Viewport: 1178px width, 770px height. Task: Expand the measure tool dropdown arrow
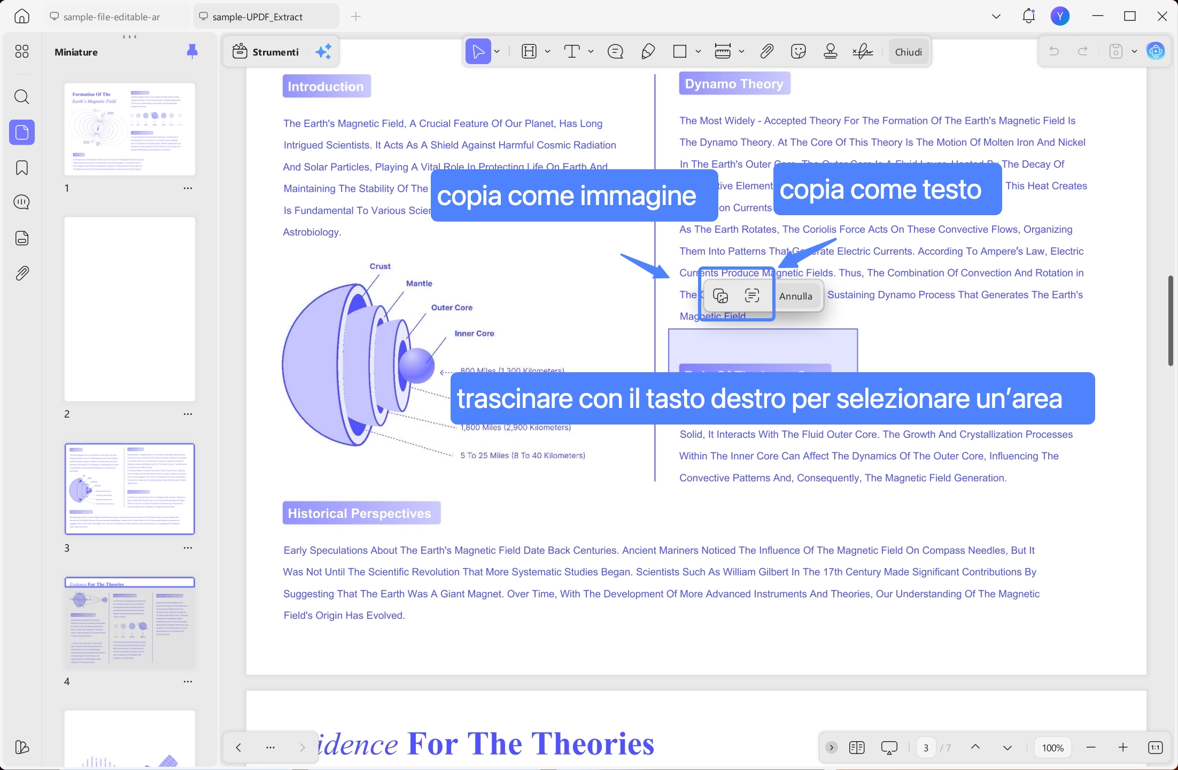[741, 51]
